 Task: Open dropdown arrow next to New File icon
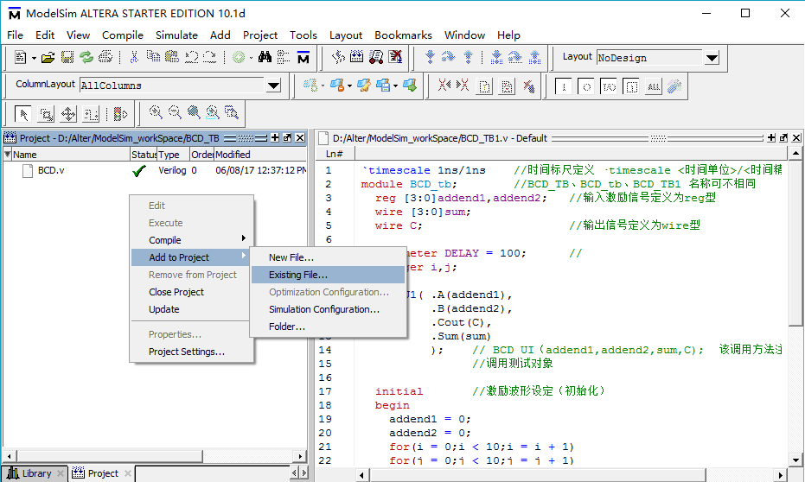[x=34, y=58]
